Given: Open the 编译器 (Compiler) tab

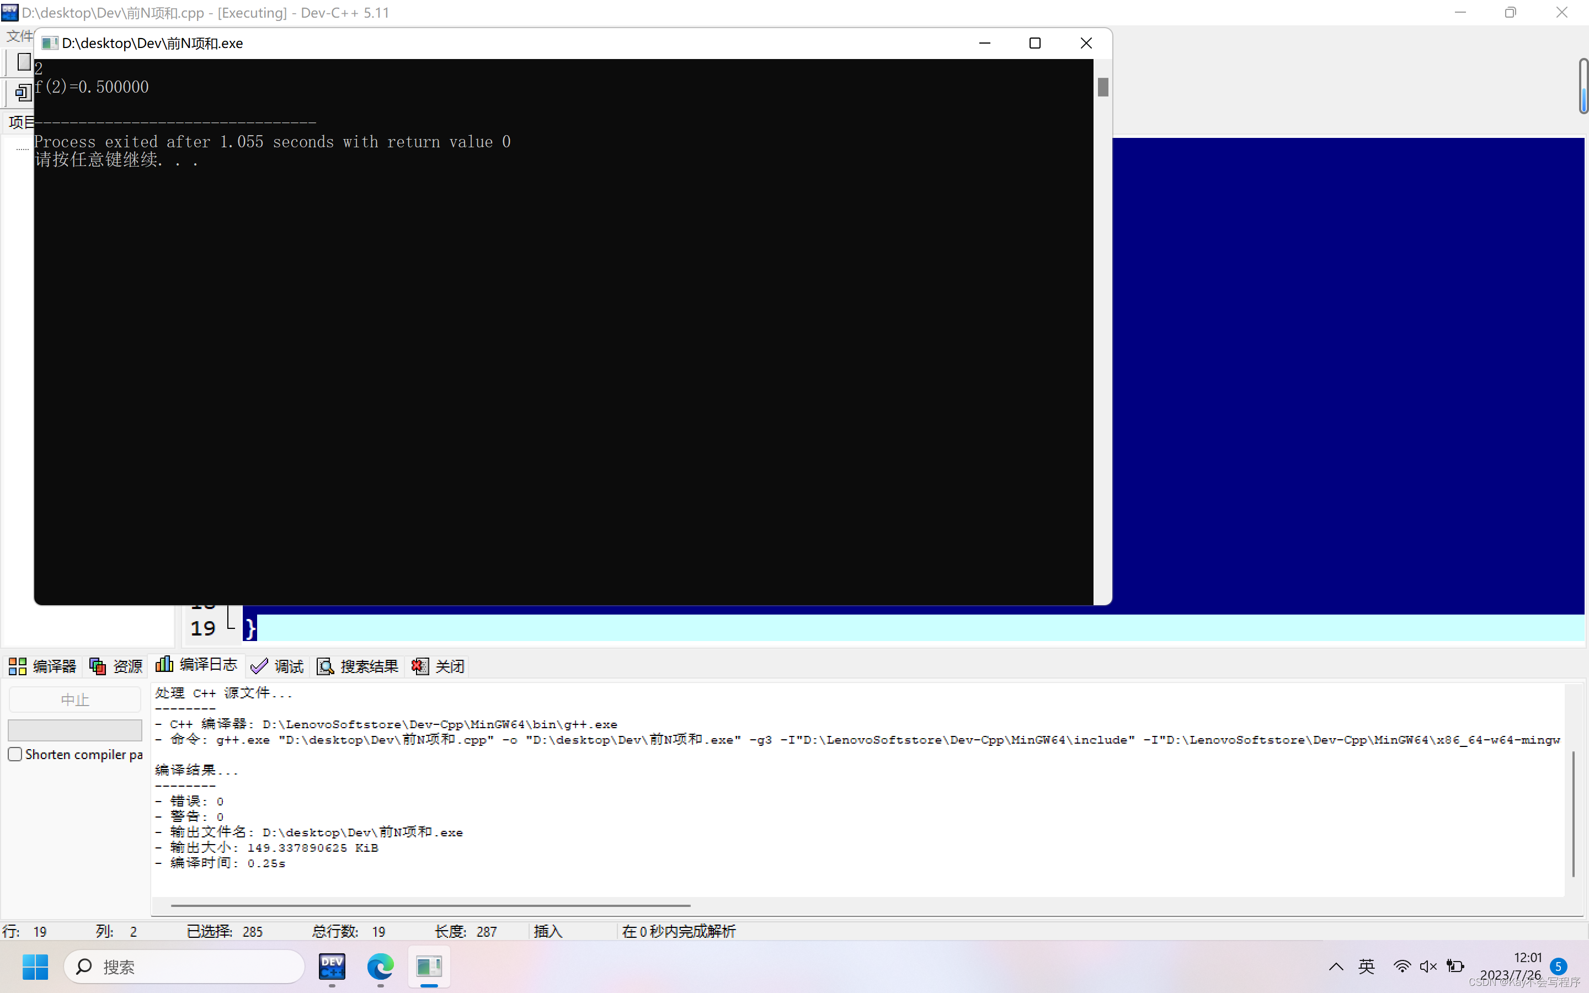Looking at the screenshot, I should click(42, 666).
